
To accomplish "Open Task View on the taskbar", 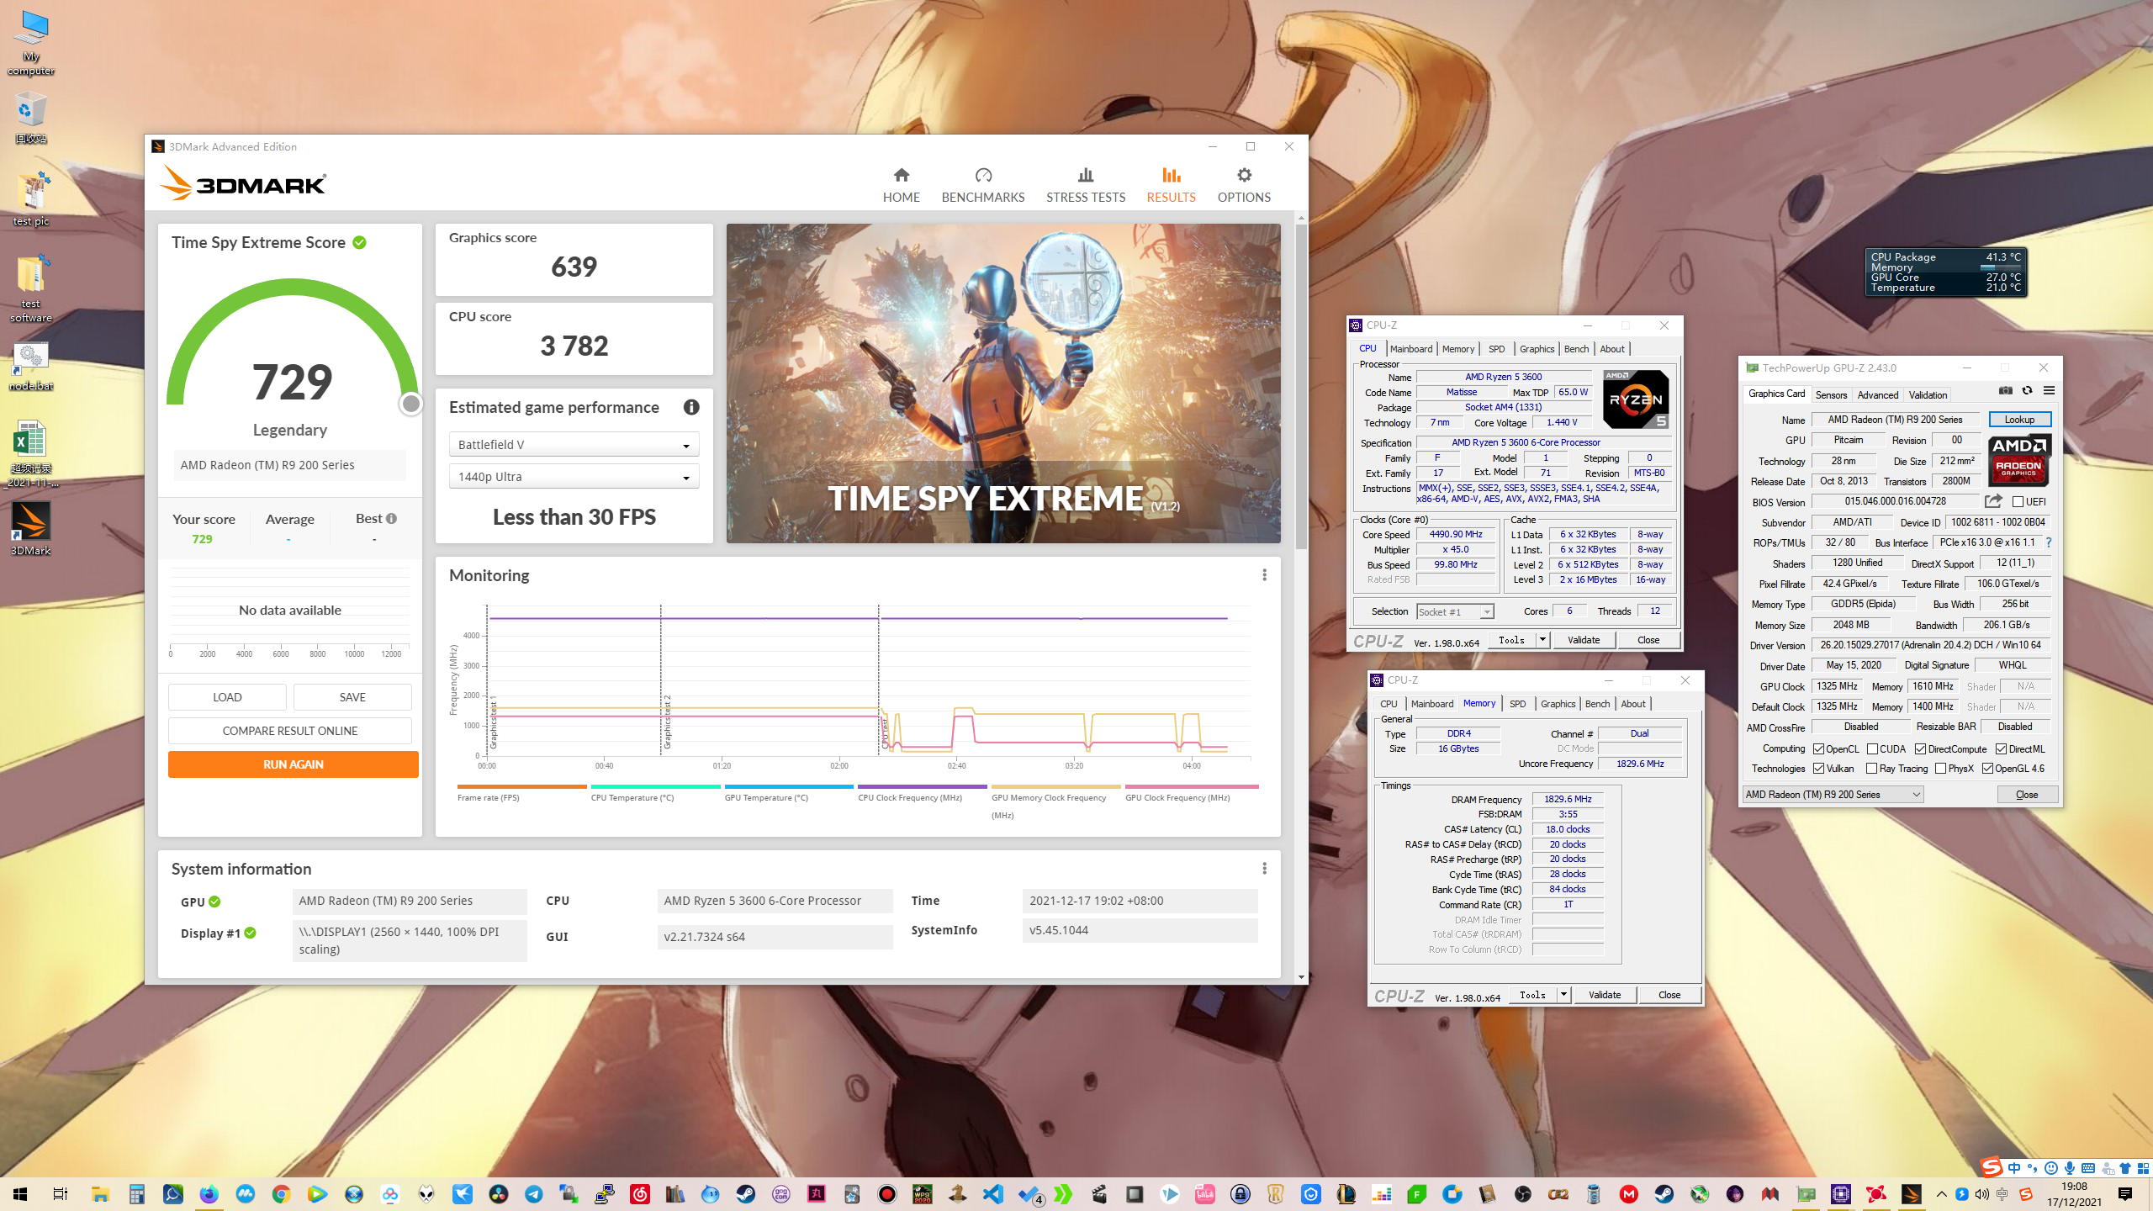I will 60,1193.
